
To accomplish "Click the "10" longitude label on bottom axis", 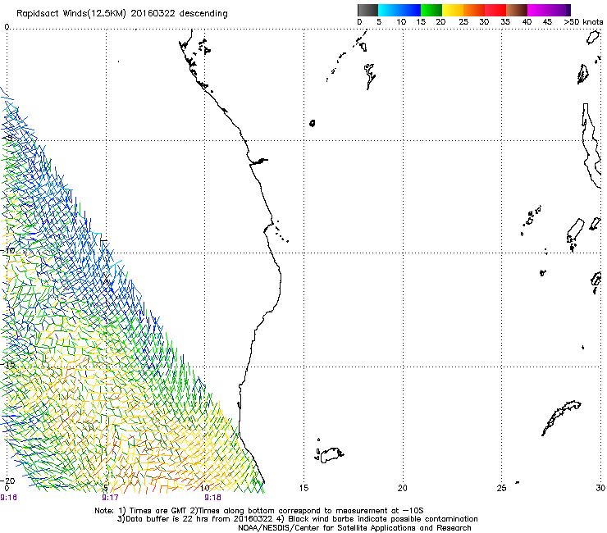I will coord(205,488).
